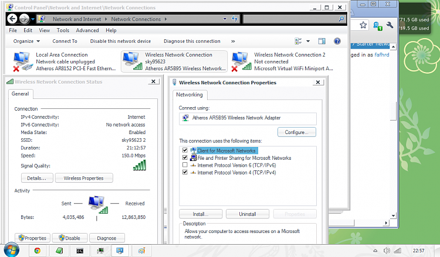Click the extension icon with green badge
Viewport: 440px width, 257px height.
pyautogui.click(x=377, y=26)
